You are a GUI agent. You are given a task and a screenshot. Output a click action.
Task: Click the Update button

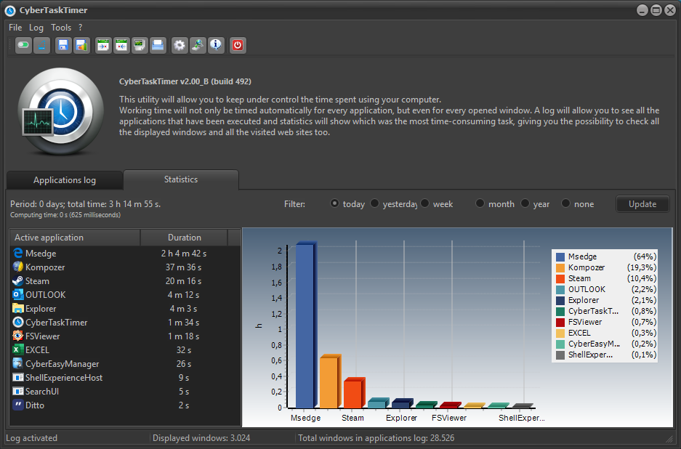(642, 204)
